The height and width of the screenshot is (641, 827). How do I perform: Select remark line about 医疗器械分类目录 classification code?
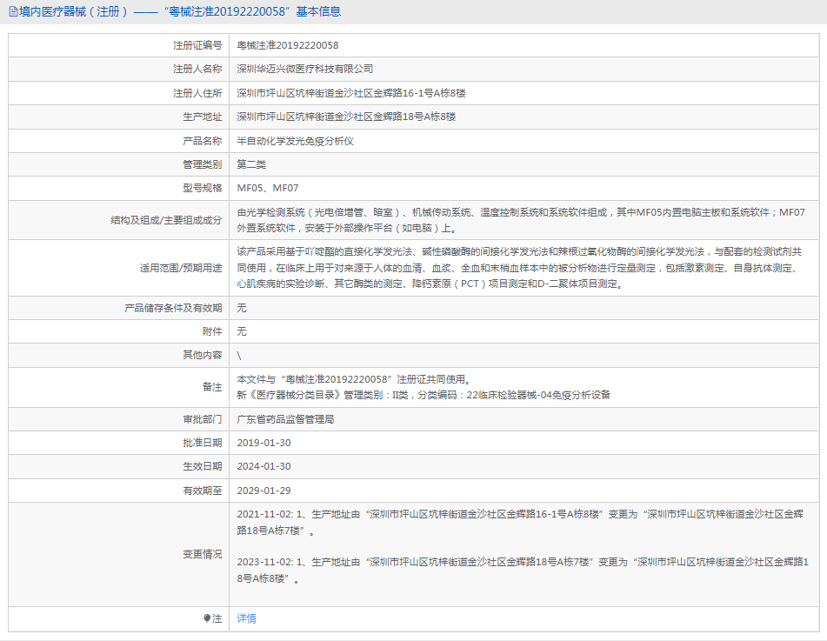point(424,395)
